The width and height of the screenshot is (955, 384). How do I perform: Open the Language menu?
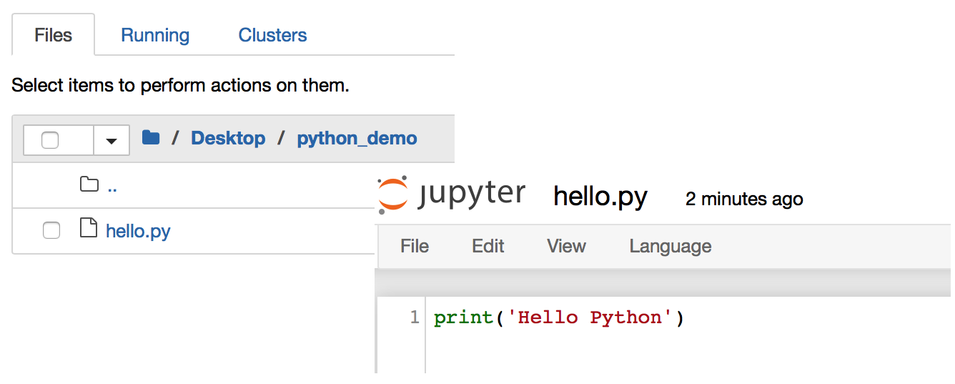coord(671,246)
